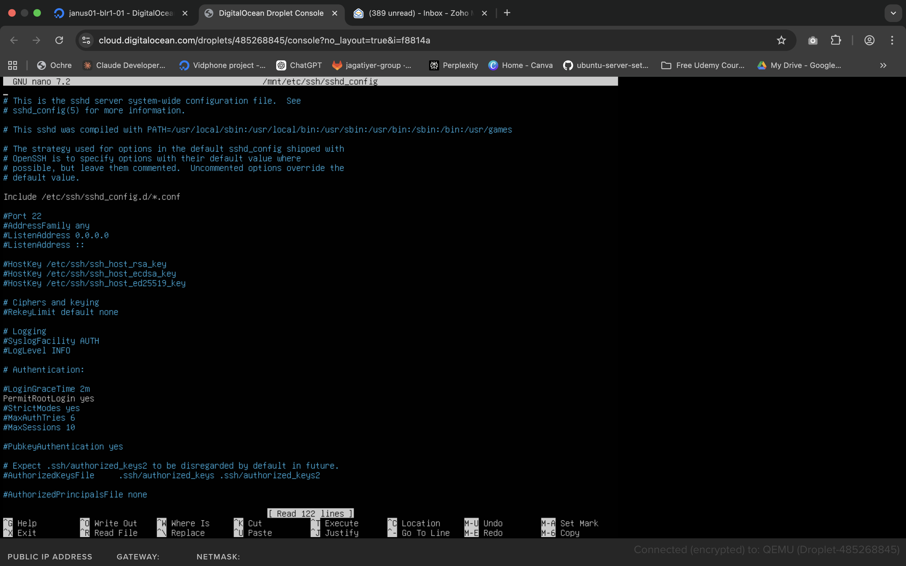
Task: Open the ChatGPT bookmark
Action: pyautogui.click(x=299, y=65)
